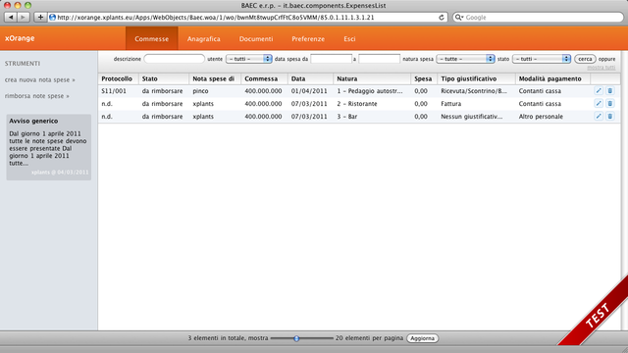Open the utente dropdown
Viewport: 628px width, 353px height.
pos(248,59)
